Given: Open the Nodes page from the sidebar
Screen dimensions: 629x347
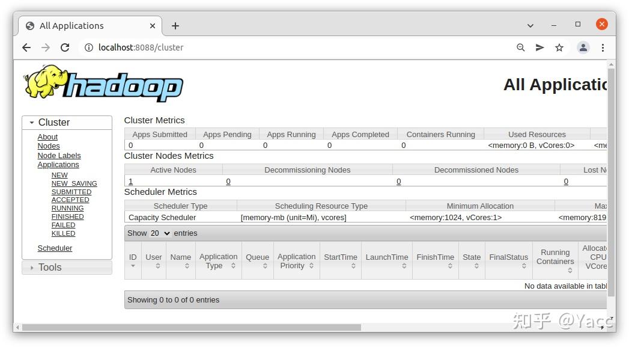Looking at the screenshot, I should pyautogui.click(x=49, y=146).
